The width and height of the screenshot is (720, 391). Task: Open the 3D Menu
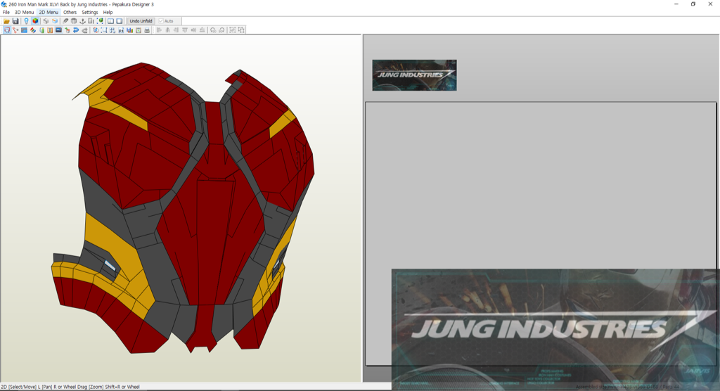(x=24, y=13)
